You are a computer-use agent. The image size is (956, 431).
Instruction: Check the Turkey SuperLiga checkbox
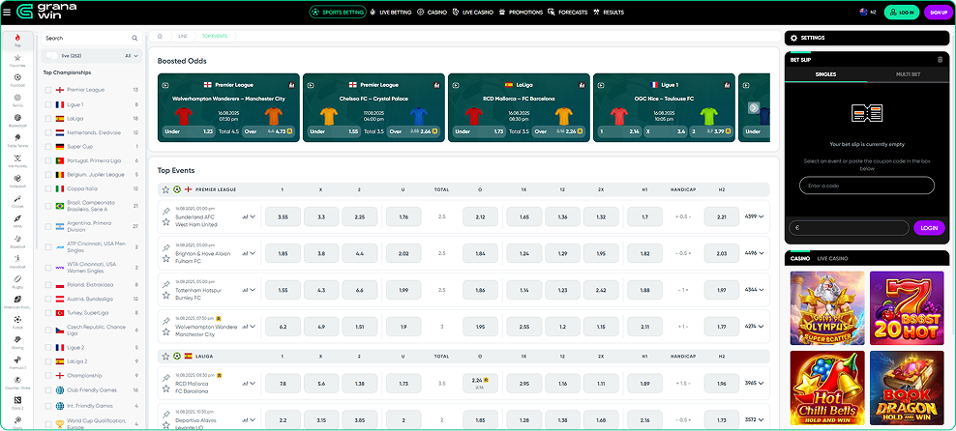tap(48, 313)
